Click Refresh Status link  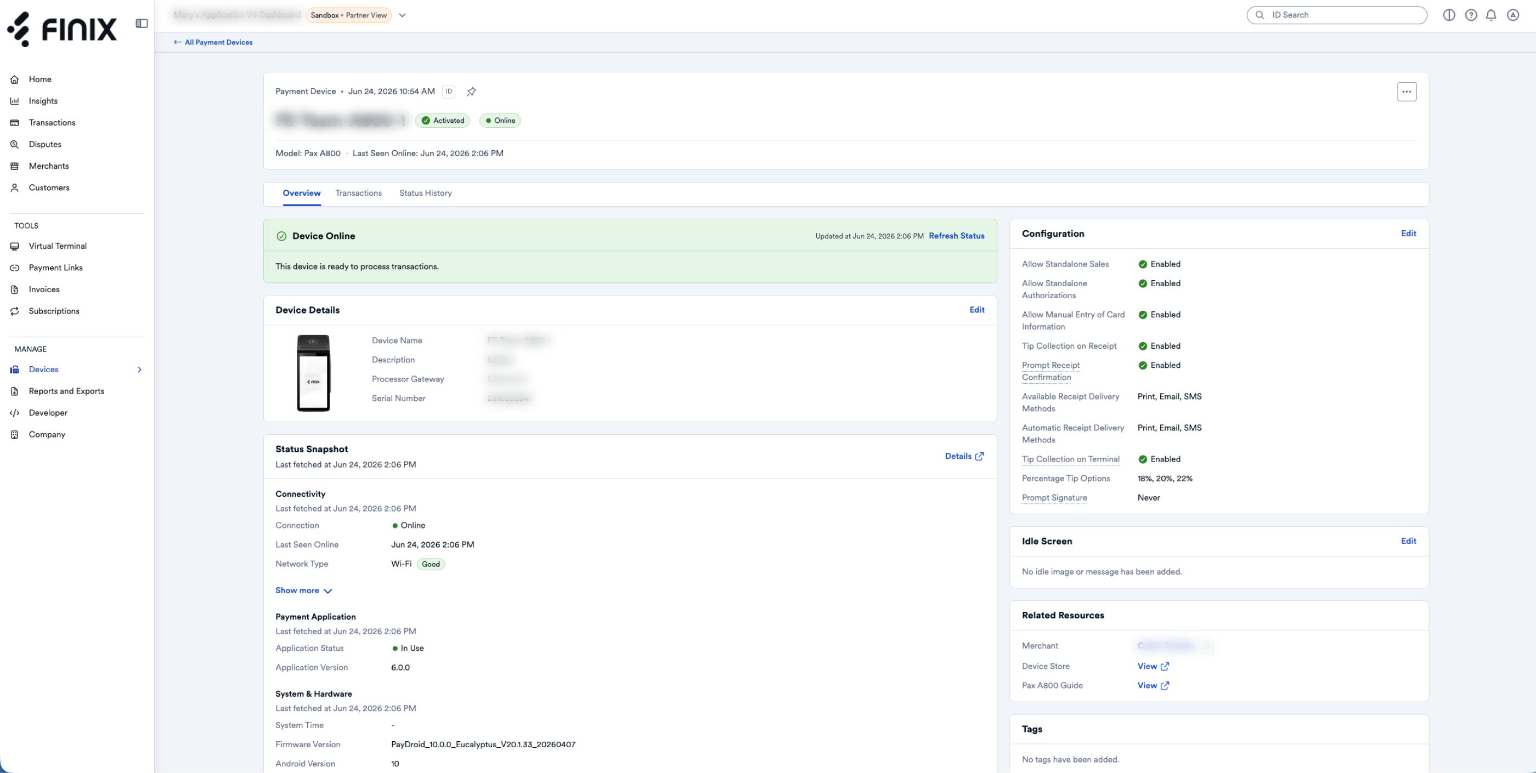click(956, 236)
